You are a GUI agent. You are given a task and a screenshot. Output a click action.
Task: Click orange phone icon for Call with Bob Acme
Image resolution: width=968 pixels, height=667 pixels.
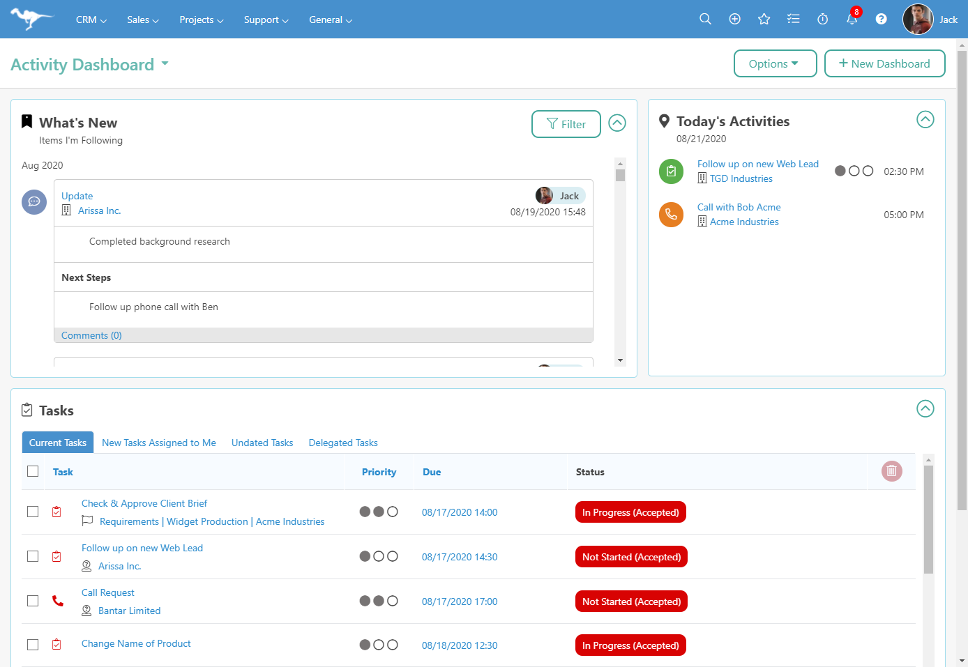[671, 215]
